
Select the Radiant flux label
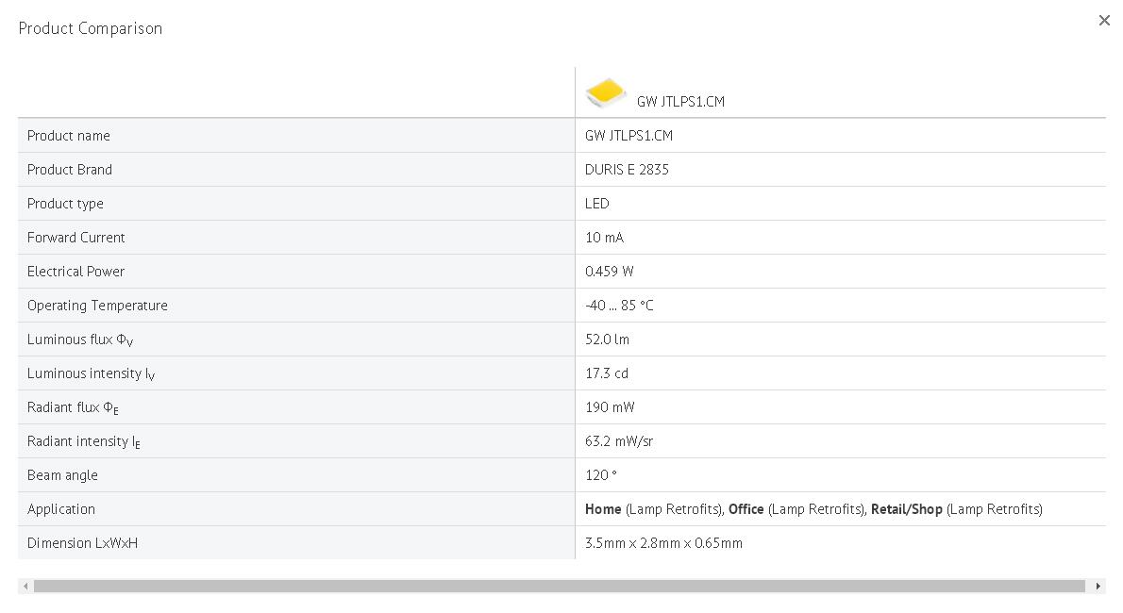[x=73, y=407]
